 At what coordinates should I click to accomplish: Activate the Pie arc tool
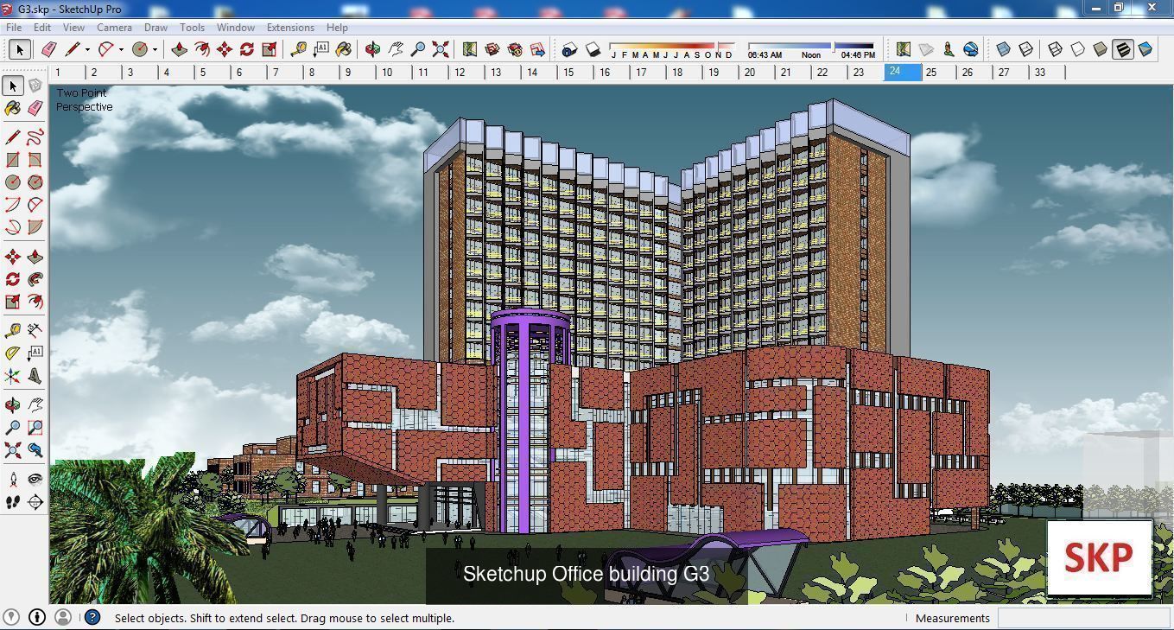pos(35,227)
